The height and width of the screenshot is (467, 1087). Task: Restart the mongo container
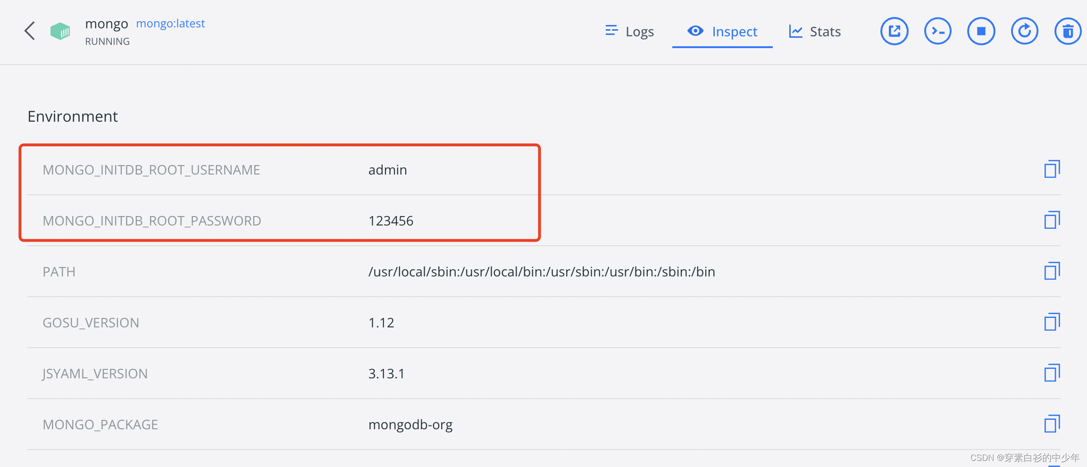pyautogui.click(x=1024, y=31)
